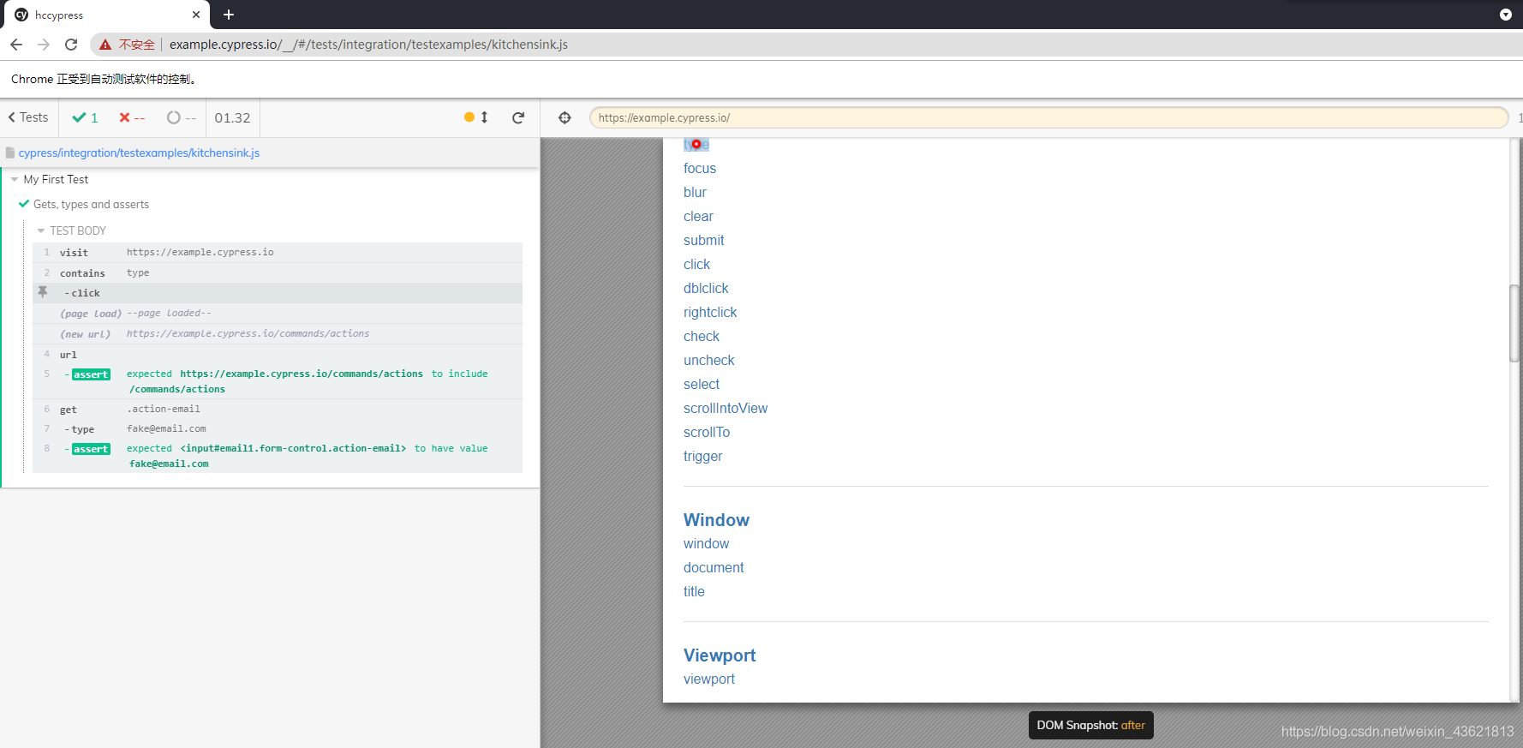Click the preview pane vertical scrollbar thumb
Image resolution: width=1523 pixels, height=748 pixels.
click(1514, 323)
